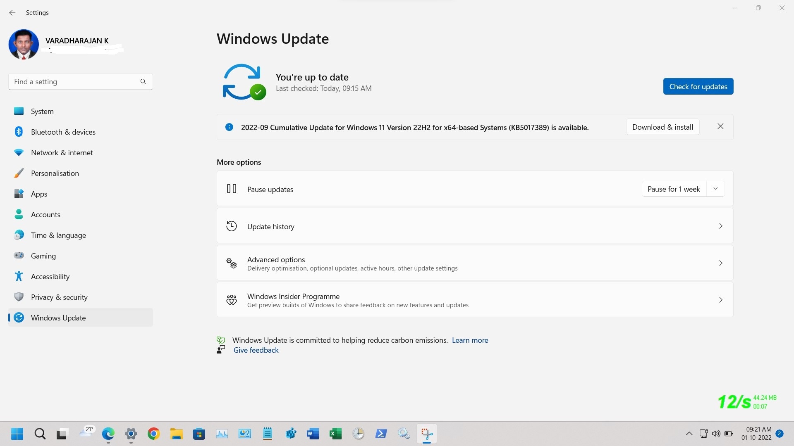794x446 pixels.
Task: Select the Gaming controller icon in sidebar
Action: (19, 256)
